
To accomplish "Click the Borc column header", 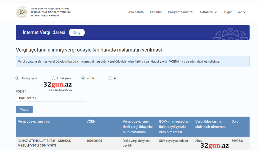I will (235, 121).
